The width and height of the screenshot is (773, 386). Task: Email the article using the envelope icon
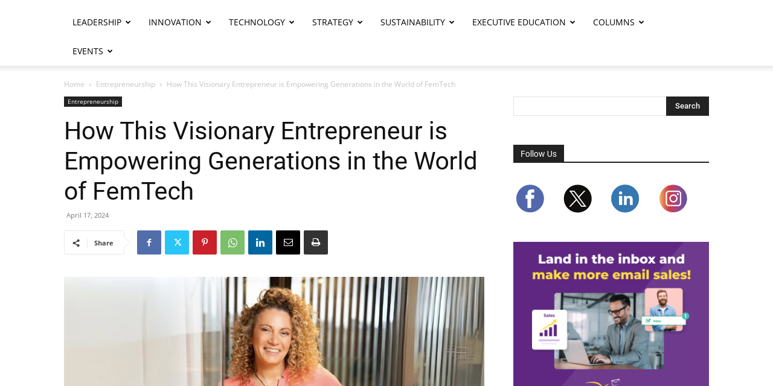288,242
